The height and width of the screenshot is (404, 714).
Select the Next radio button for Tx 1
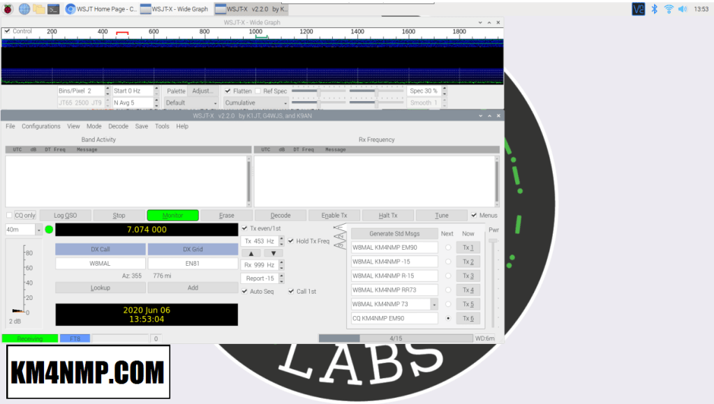(x=447, y=248)
